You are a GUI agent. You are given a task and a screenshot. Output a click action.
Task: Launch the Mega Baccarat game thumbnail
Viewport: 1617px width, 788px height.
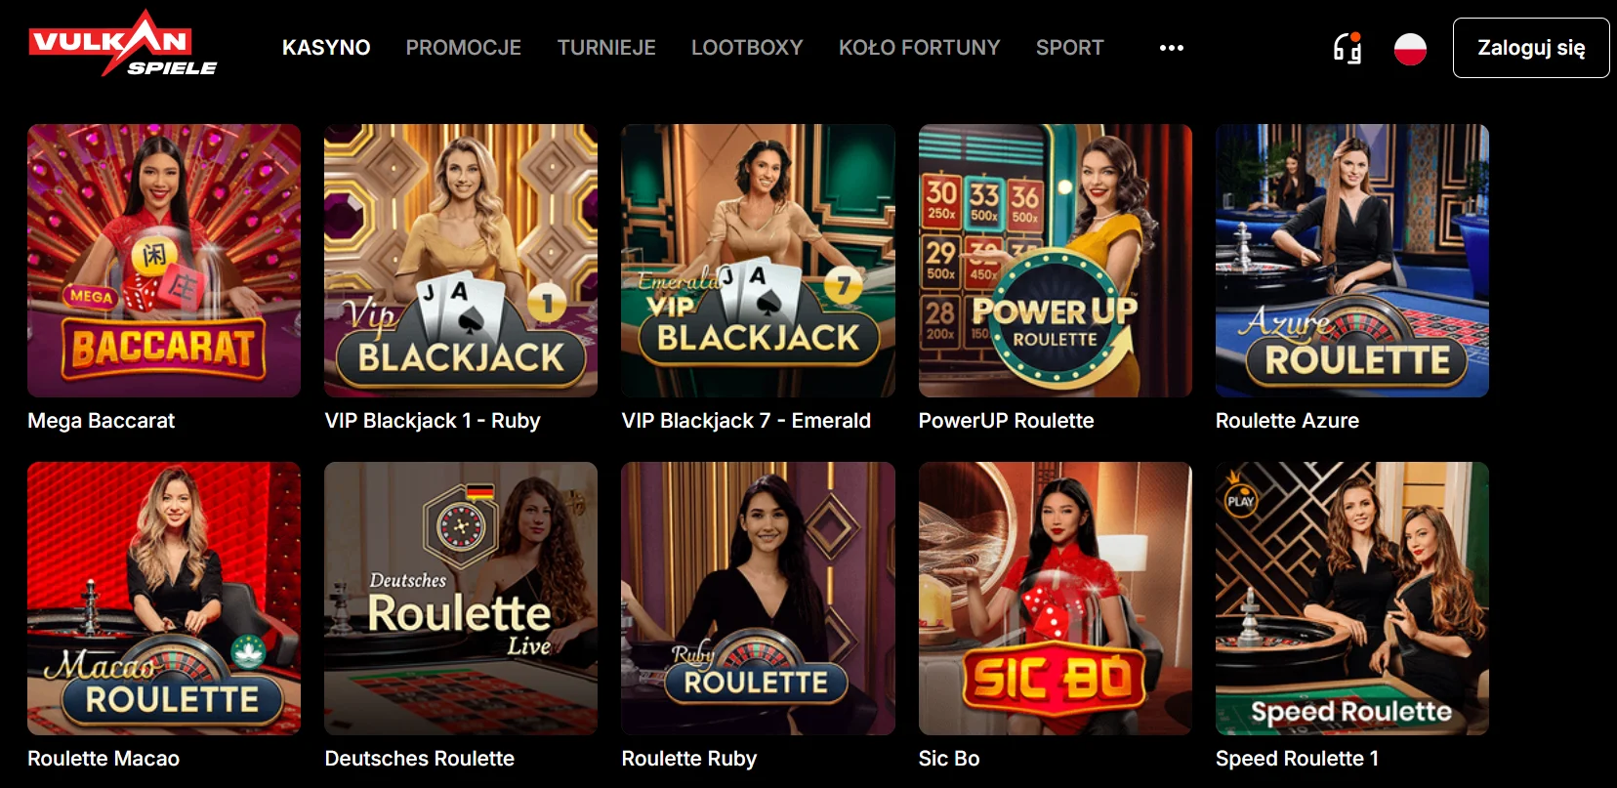[164, 261]
